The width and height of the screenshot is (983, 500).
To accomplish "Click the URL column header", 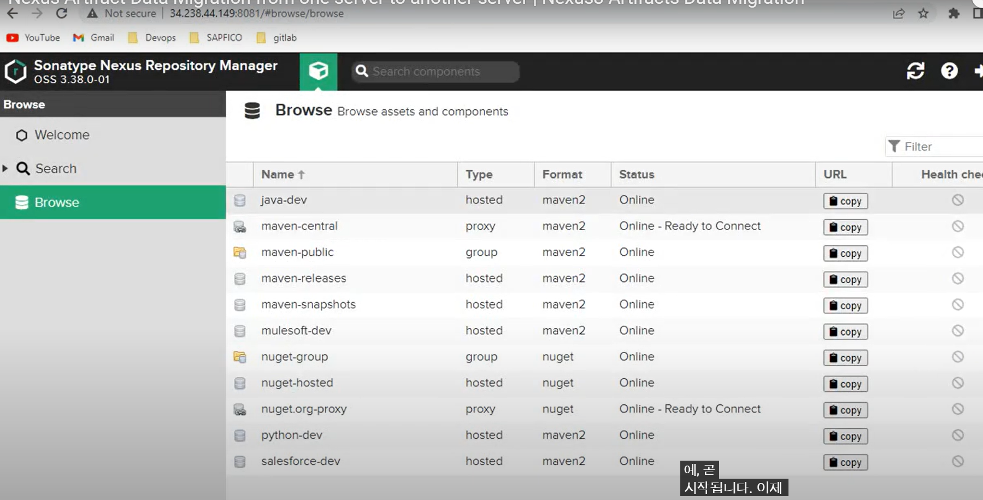I will click(853, 174).
